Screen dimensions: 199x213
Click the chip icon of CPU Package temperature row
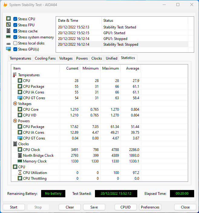pyautogui.click(x=20, y=87)
